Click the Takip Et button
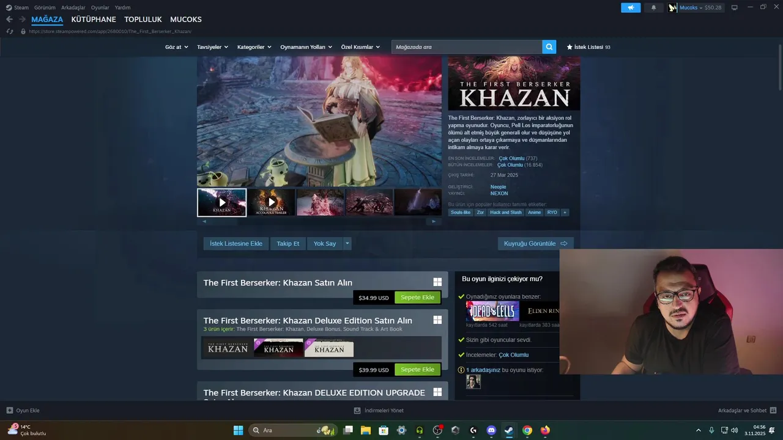The height and width of the screenshot is (440, 783). (288, 243)
